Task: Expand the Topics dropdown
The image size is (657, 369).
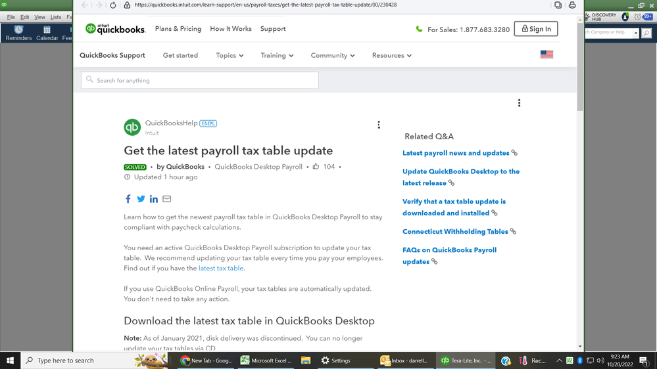Action: click(230, 55)
